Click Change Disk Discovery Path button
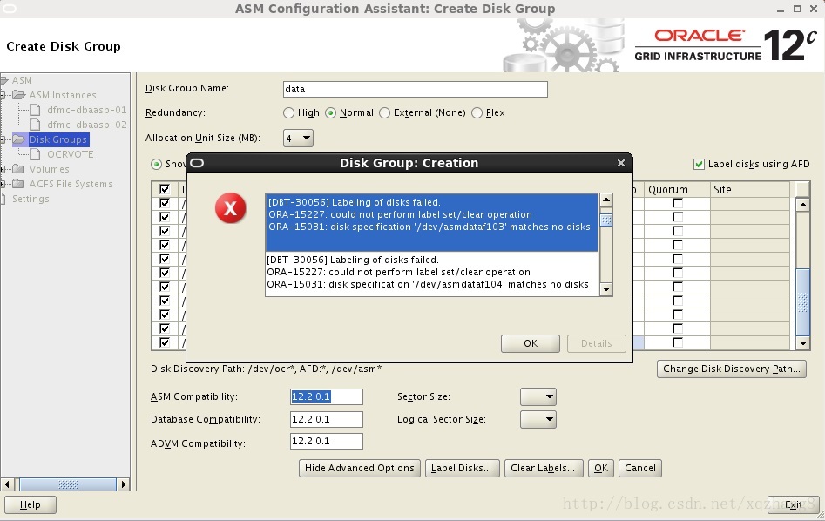The image size is (825, 521). click(731, 369)
